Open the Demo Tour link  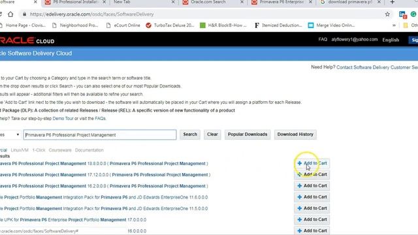(63, 118)
